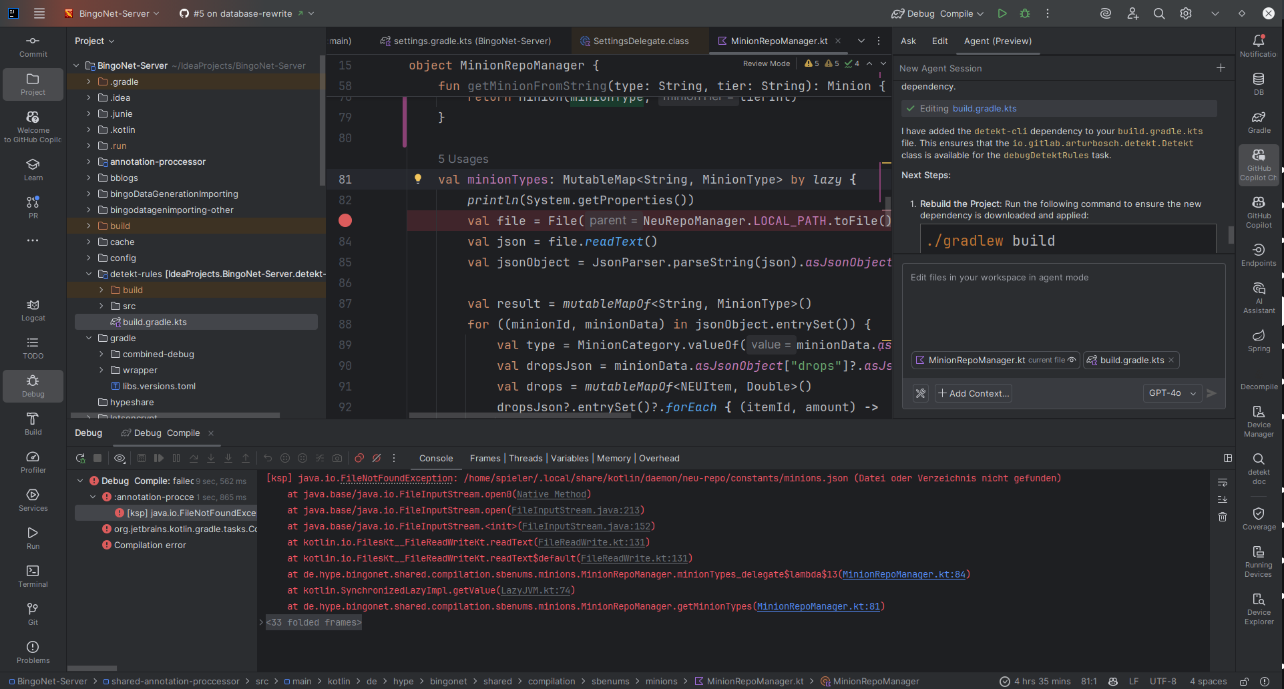Image resolution: width=1284 pixels, height=689 pixels.
Task: Expand the combined-debug folder
Action: [101, 354]
